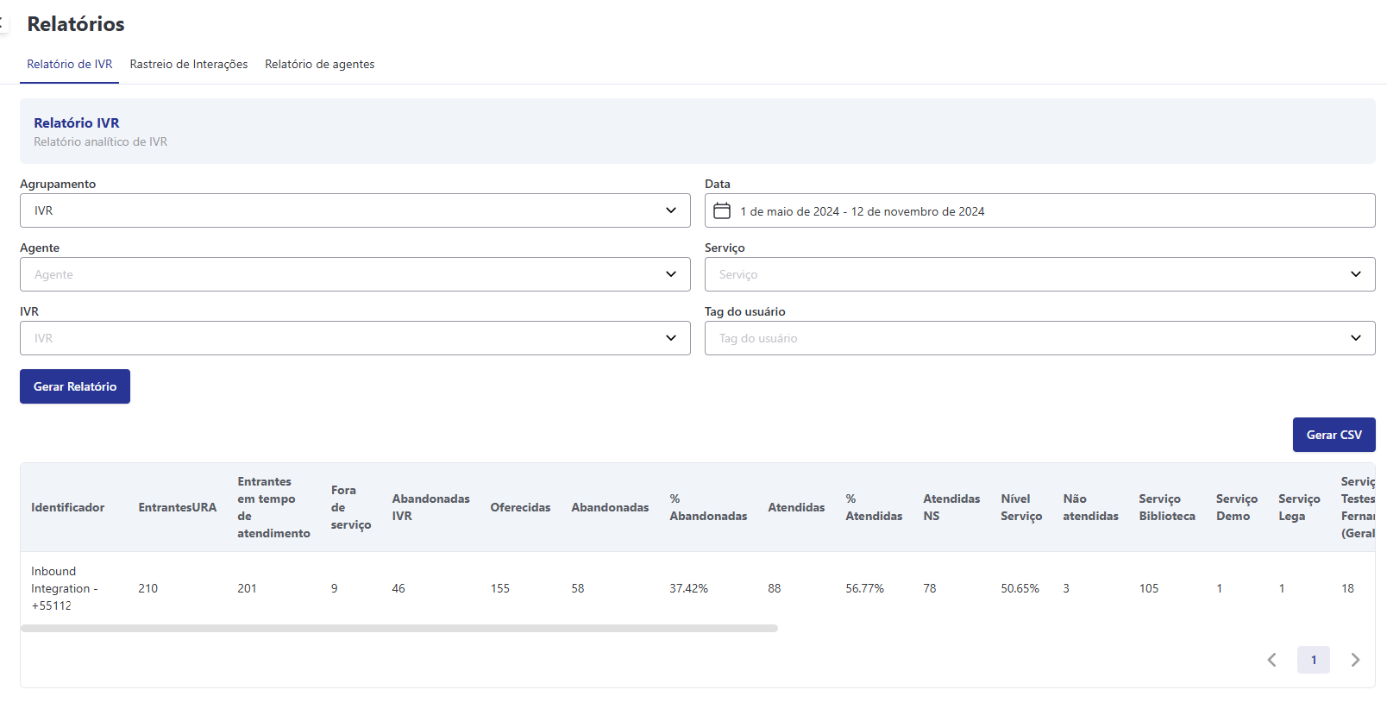Click the horizontal table scrollbar

click(x=399, y=629)
